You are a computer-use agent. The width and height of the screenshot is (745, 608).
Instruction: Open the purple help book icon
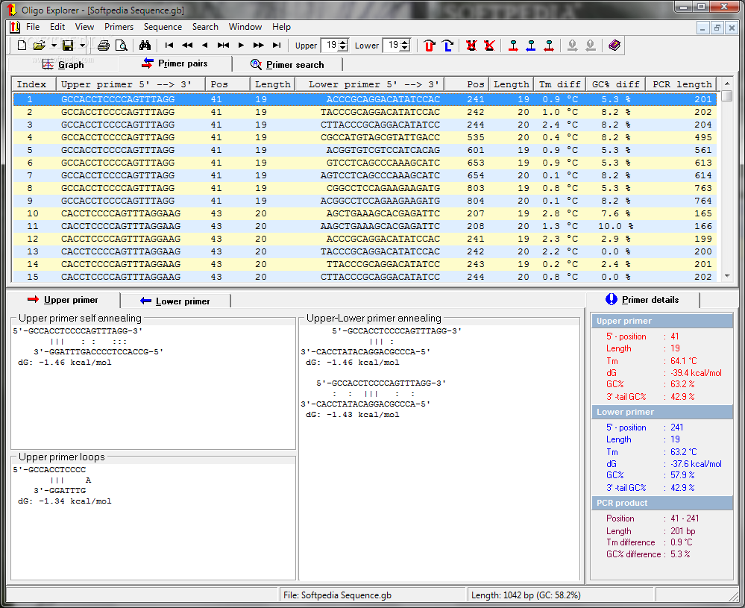[614, 46]
